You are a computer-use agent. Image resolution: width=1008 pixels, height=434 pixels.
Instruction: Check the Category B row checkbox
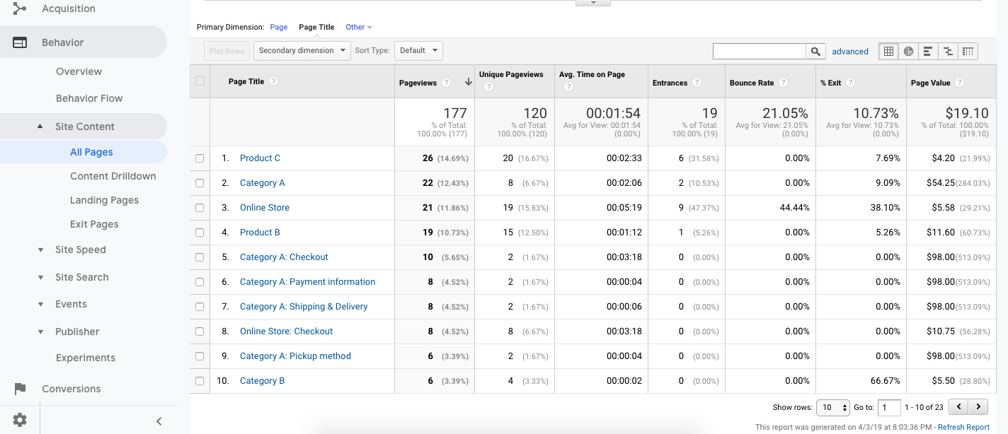coord(200,381)
